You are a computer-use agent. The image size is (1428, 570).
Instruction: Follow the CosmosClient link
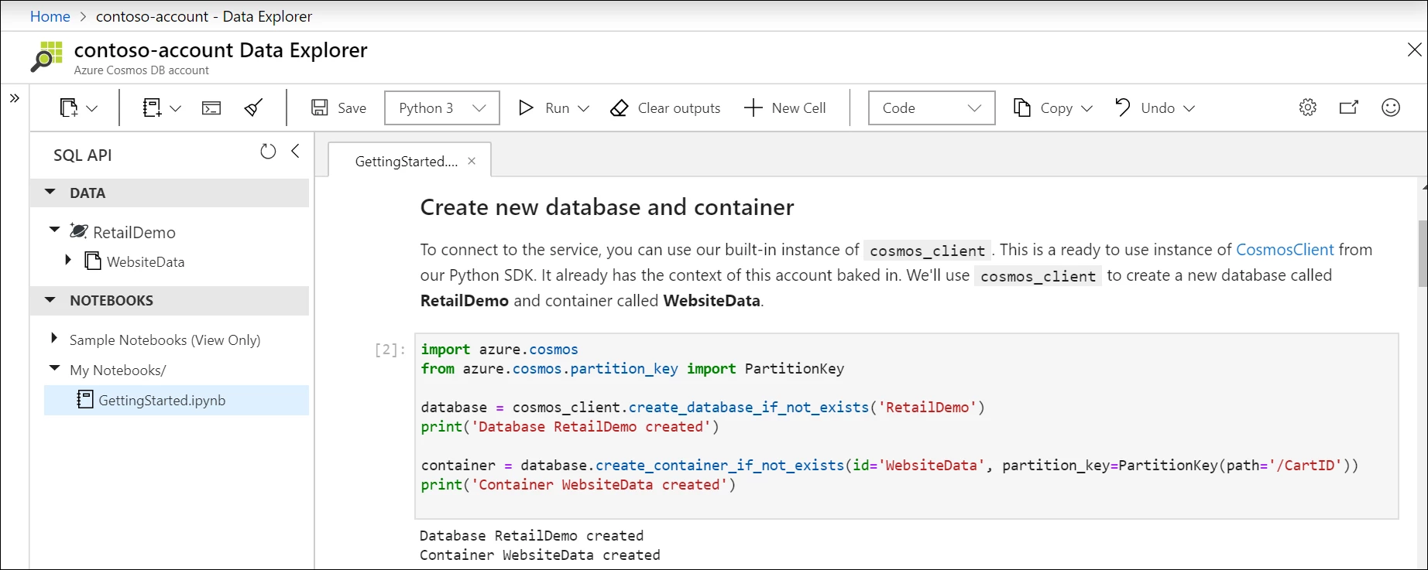(1285, 250)
